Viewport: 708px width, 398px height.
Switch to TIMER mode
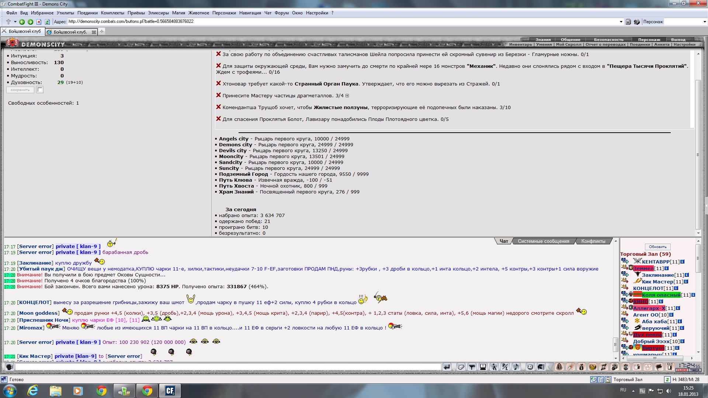[695, 370]
